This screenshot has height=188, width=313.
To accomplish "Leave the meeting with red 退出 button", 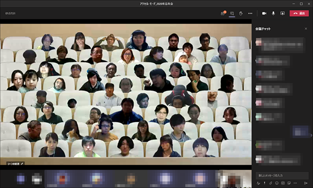I will (x=299, y=14).
